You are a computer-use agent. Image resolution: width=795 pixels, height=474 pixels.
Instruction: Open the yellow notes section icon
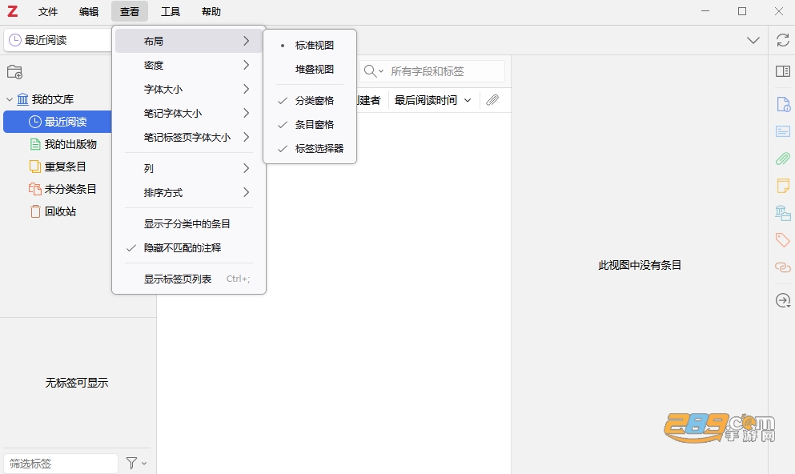(x=783, y=186)
